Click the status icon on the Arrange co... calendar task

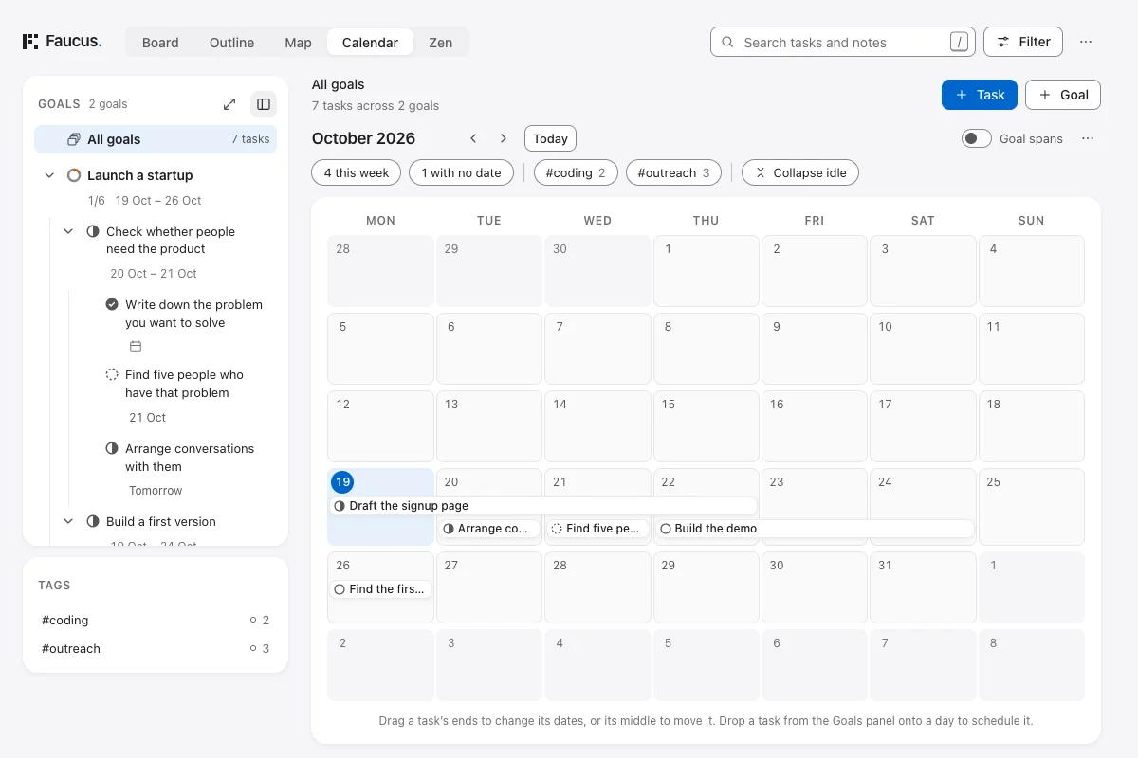click(x=449, y=529)
